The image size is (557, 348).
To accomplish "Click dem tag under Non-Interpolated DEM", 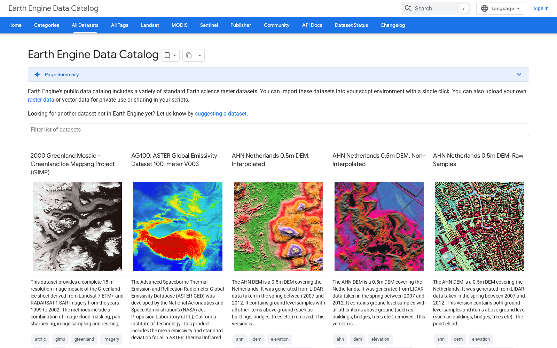I will coord(358,339).
